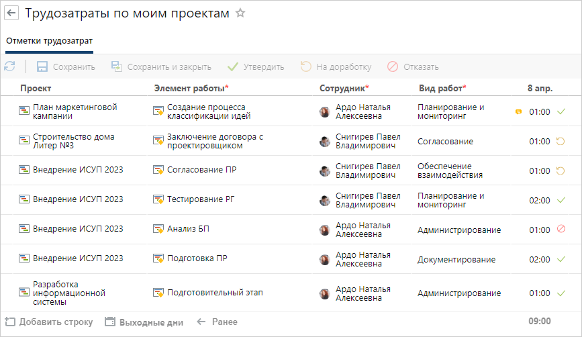Send back with На доработку button

click(336, 66)
